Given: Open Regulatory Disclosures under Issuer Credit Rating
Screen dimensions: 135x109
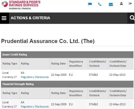Looking at the screenshot, I should point(35,77).
